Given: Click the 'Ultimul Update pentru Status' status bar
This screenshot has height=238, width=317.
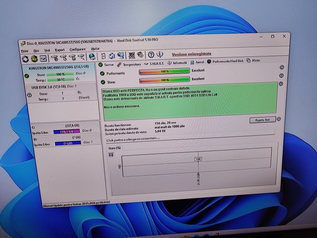Looking at the screenshot, I should point(77,204).
